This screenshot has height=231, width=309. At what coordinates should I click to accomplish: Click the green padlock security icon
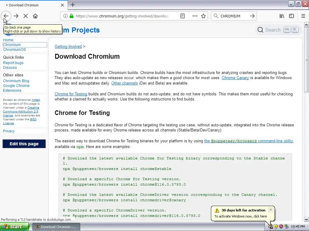[x=71, y=16]
